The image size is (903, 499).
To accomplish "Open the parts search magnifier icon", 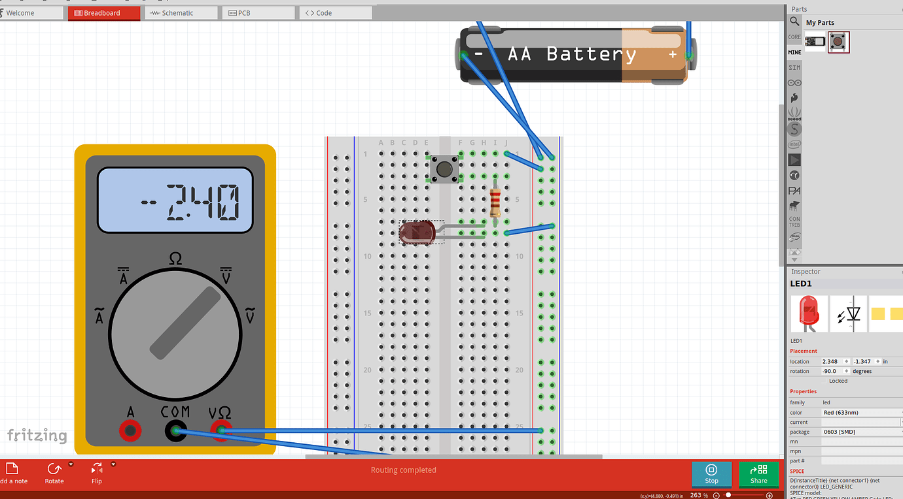I will 794,22.
